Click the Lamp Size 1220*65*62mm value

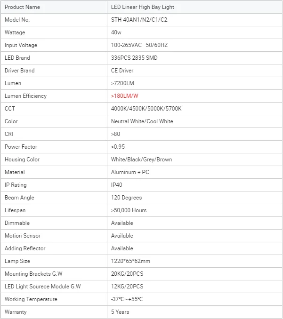130,261
